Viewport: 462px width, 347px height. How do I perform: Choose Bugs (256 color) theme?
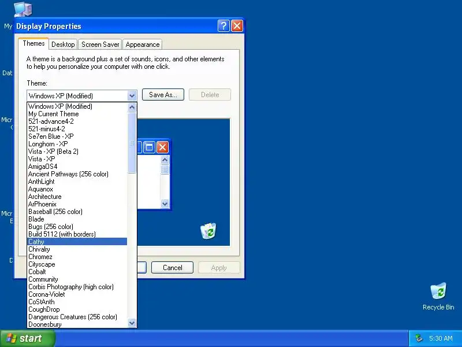point(77,227)
